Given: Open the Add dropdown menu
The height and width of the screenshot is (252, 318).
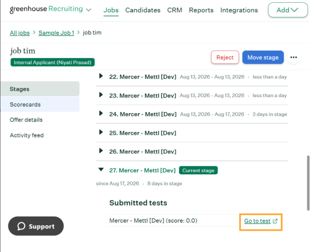Looking at the screenshot, I should click(x=288, y=10).
